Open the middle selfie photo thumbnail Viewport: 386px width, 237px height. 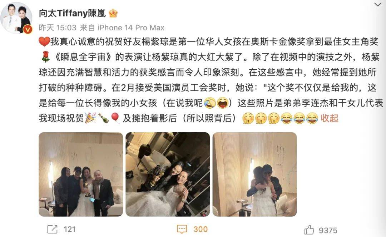tap(168, 174)
